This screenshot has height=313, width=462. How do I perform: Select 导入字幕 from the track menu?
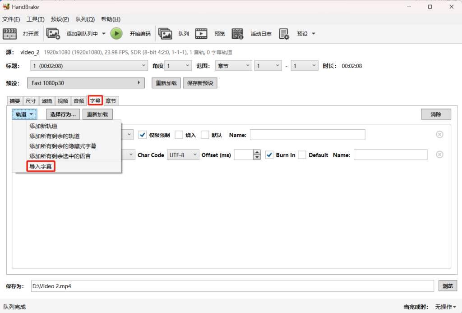coord(41,167)
